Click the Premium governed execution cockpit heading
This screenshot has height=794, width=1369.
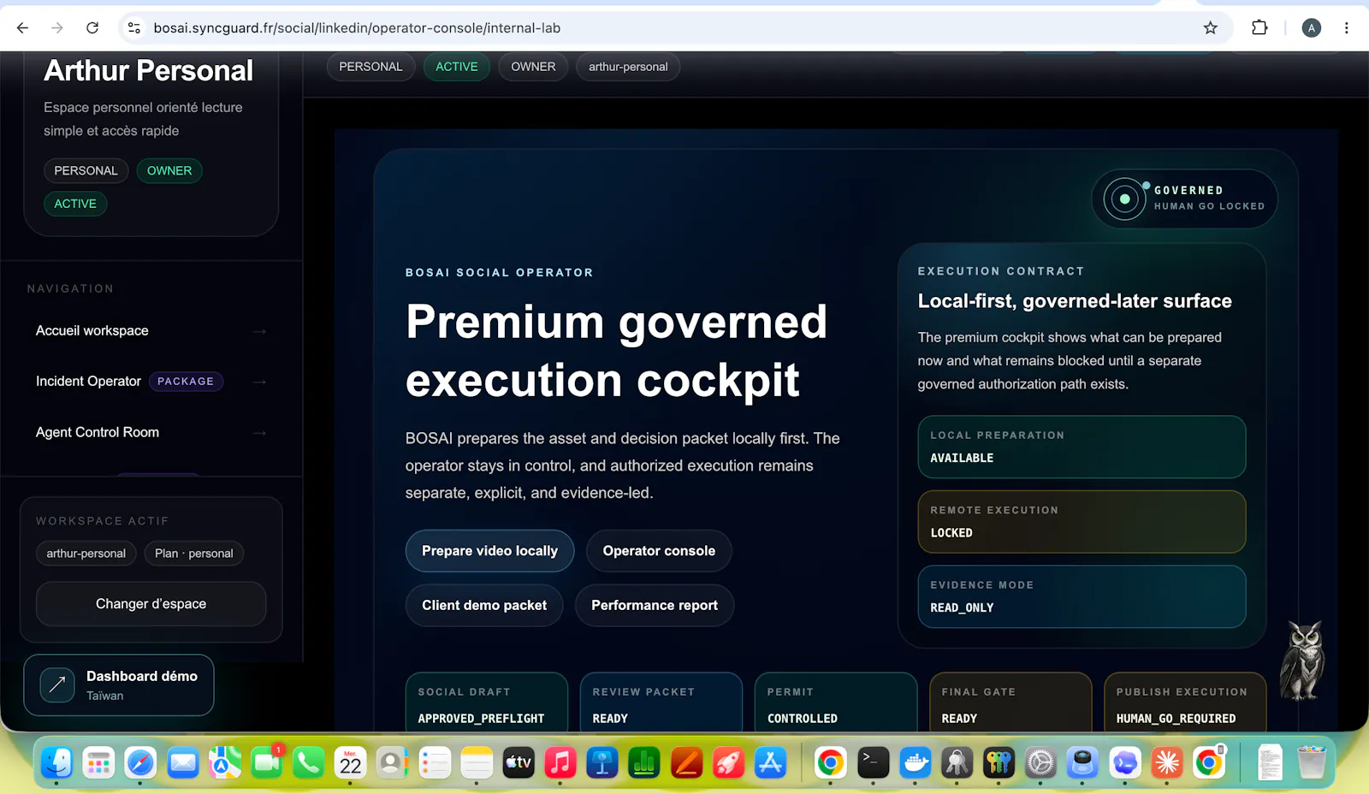tap(616, 351)
